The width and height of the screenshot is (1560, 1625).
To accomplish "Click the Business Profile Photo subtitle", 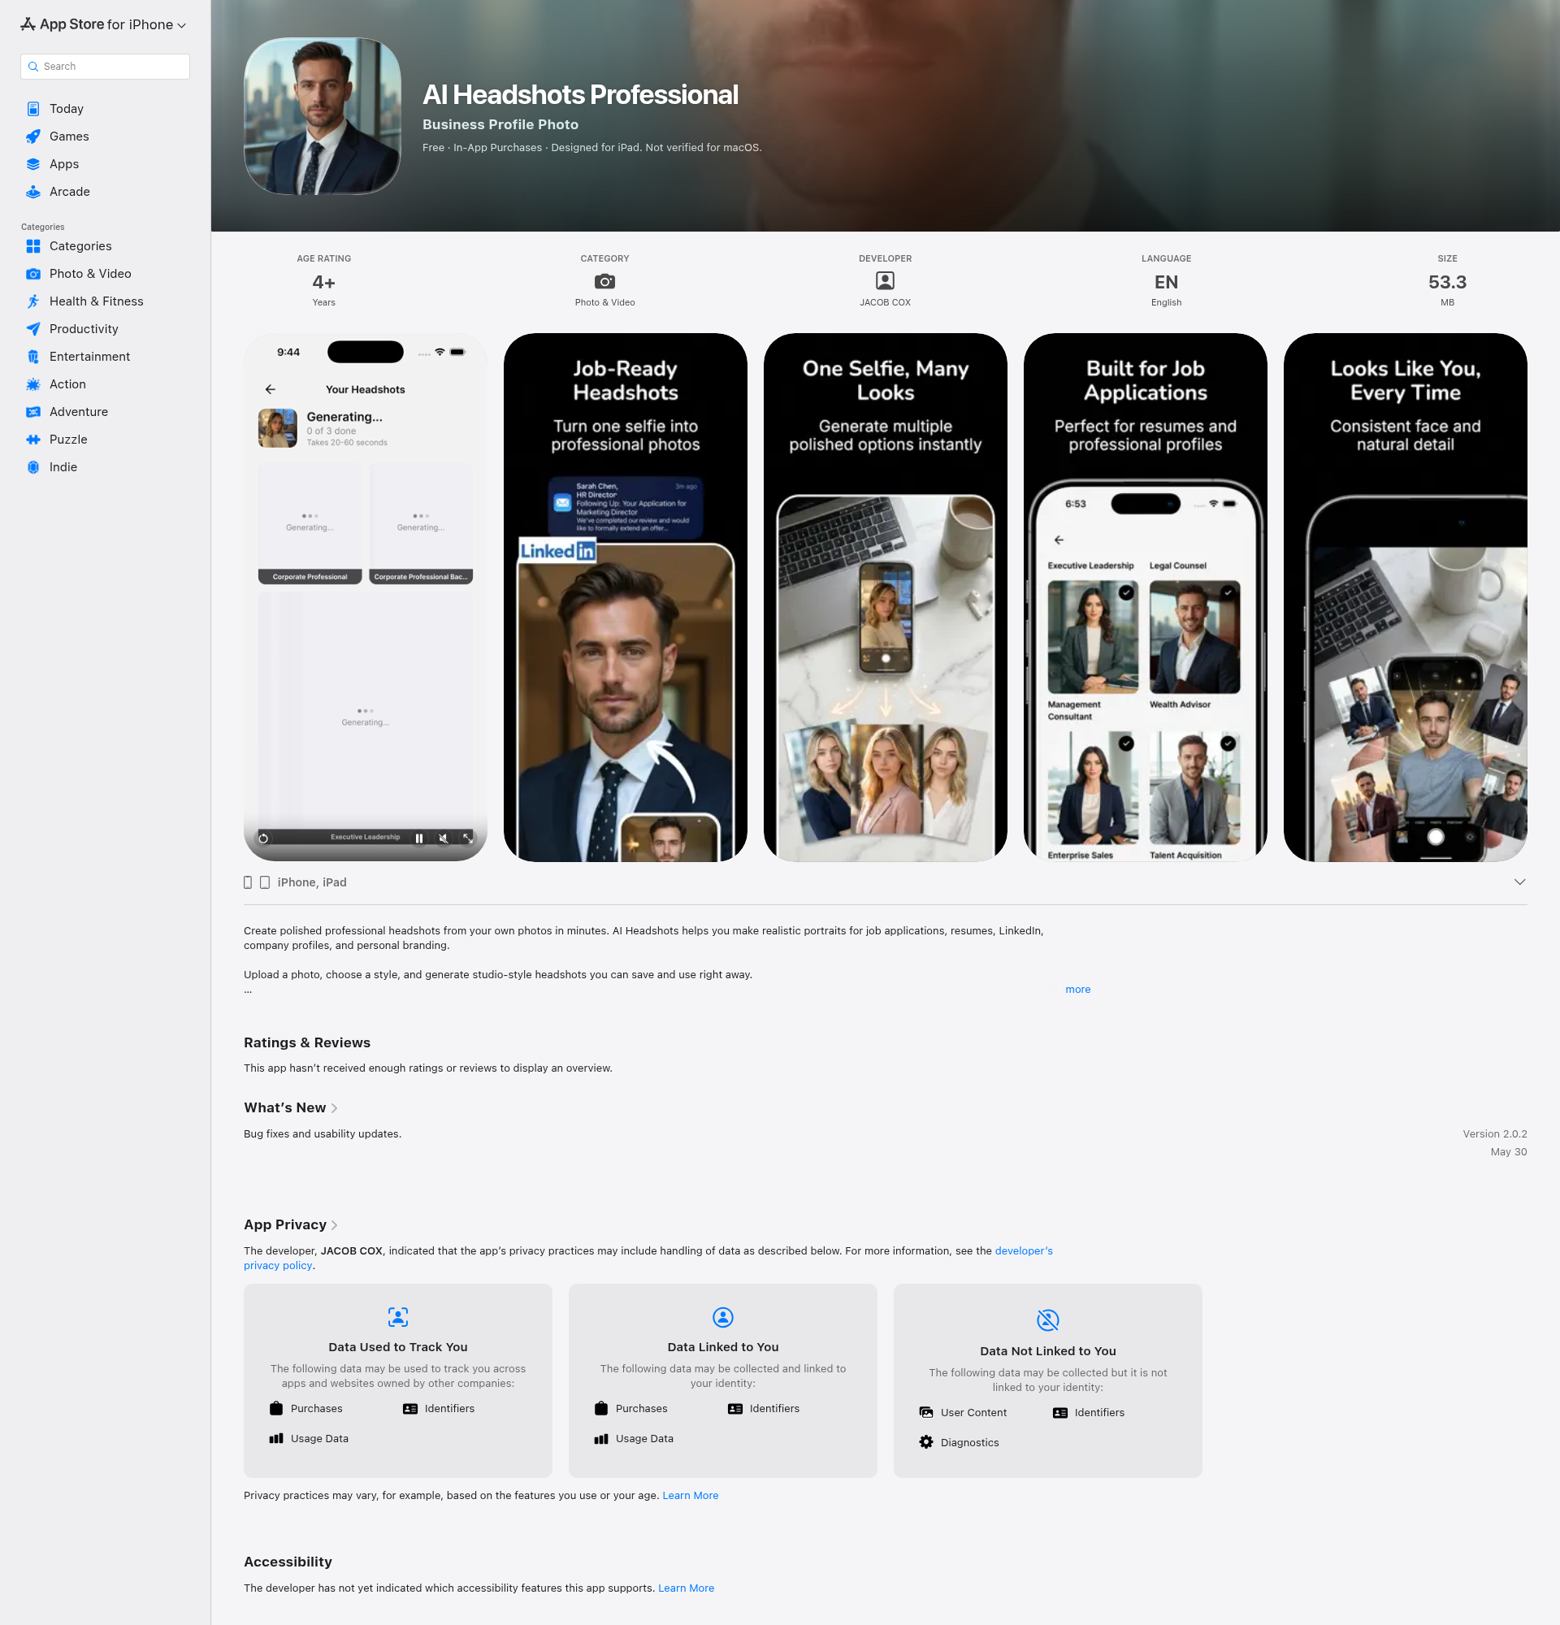I will pos(500,124).
